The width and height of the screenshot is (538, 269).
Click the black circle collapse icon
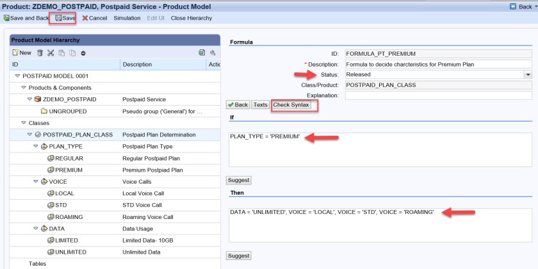[83, 53]
